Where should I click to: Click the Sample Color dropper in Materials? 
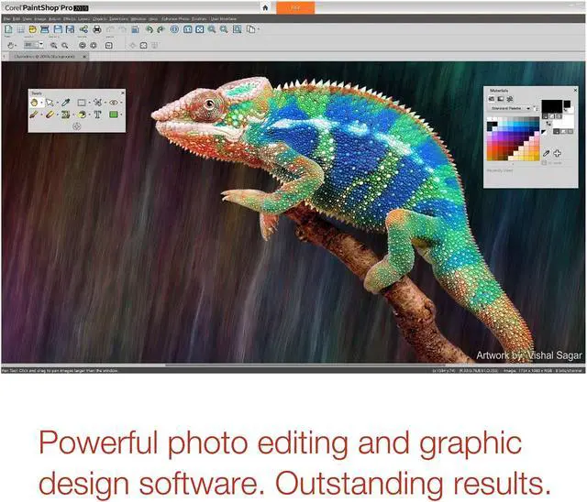coord(547,154)
